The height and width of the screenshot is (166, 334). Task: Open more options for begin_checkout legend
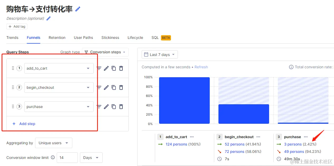point(258,137)
